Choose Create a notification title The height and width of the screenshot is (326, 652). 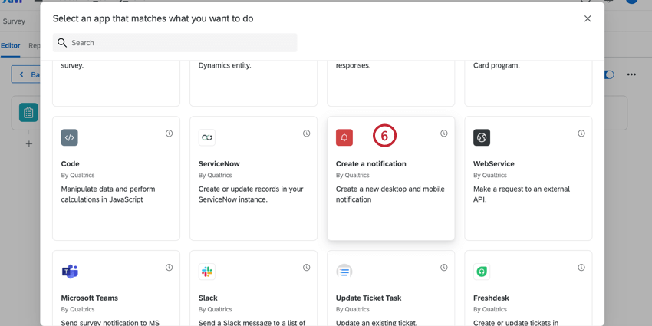click(371, 164)
